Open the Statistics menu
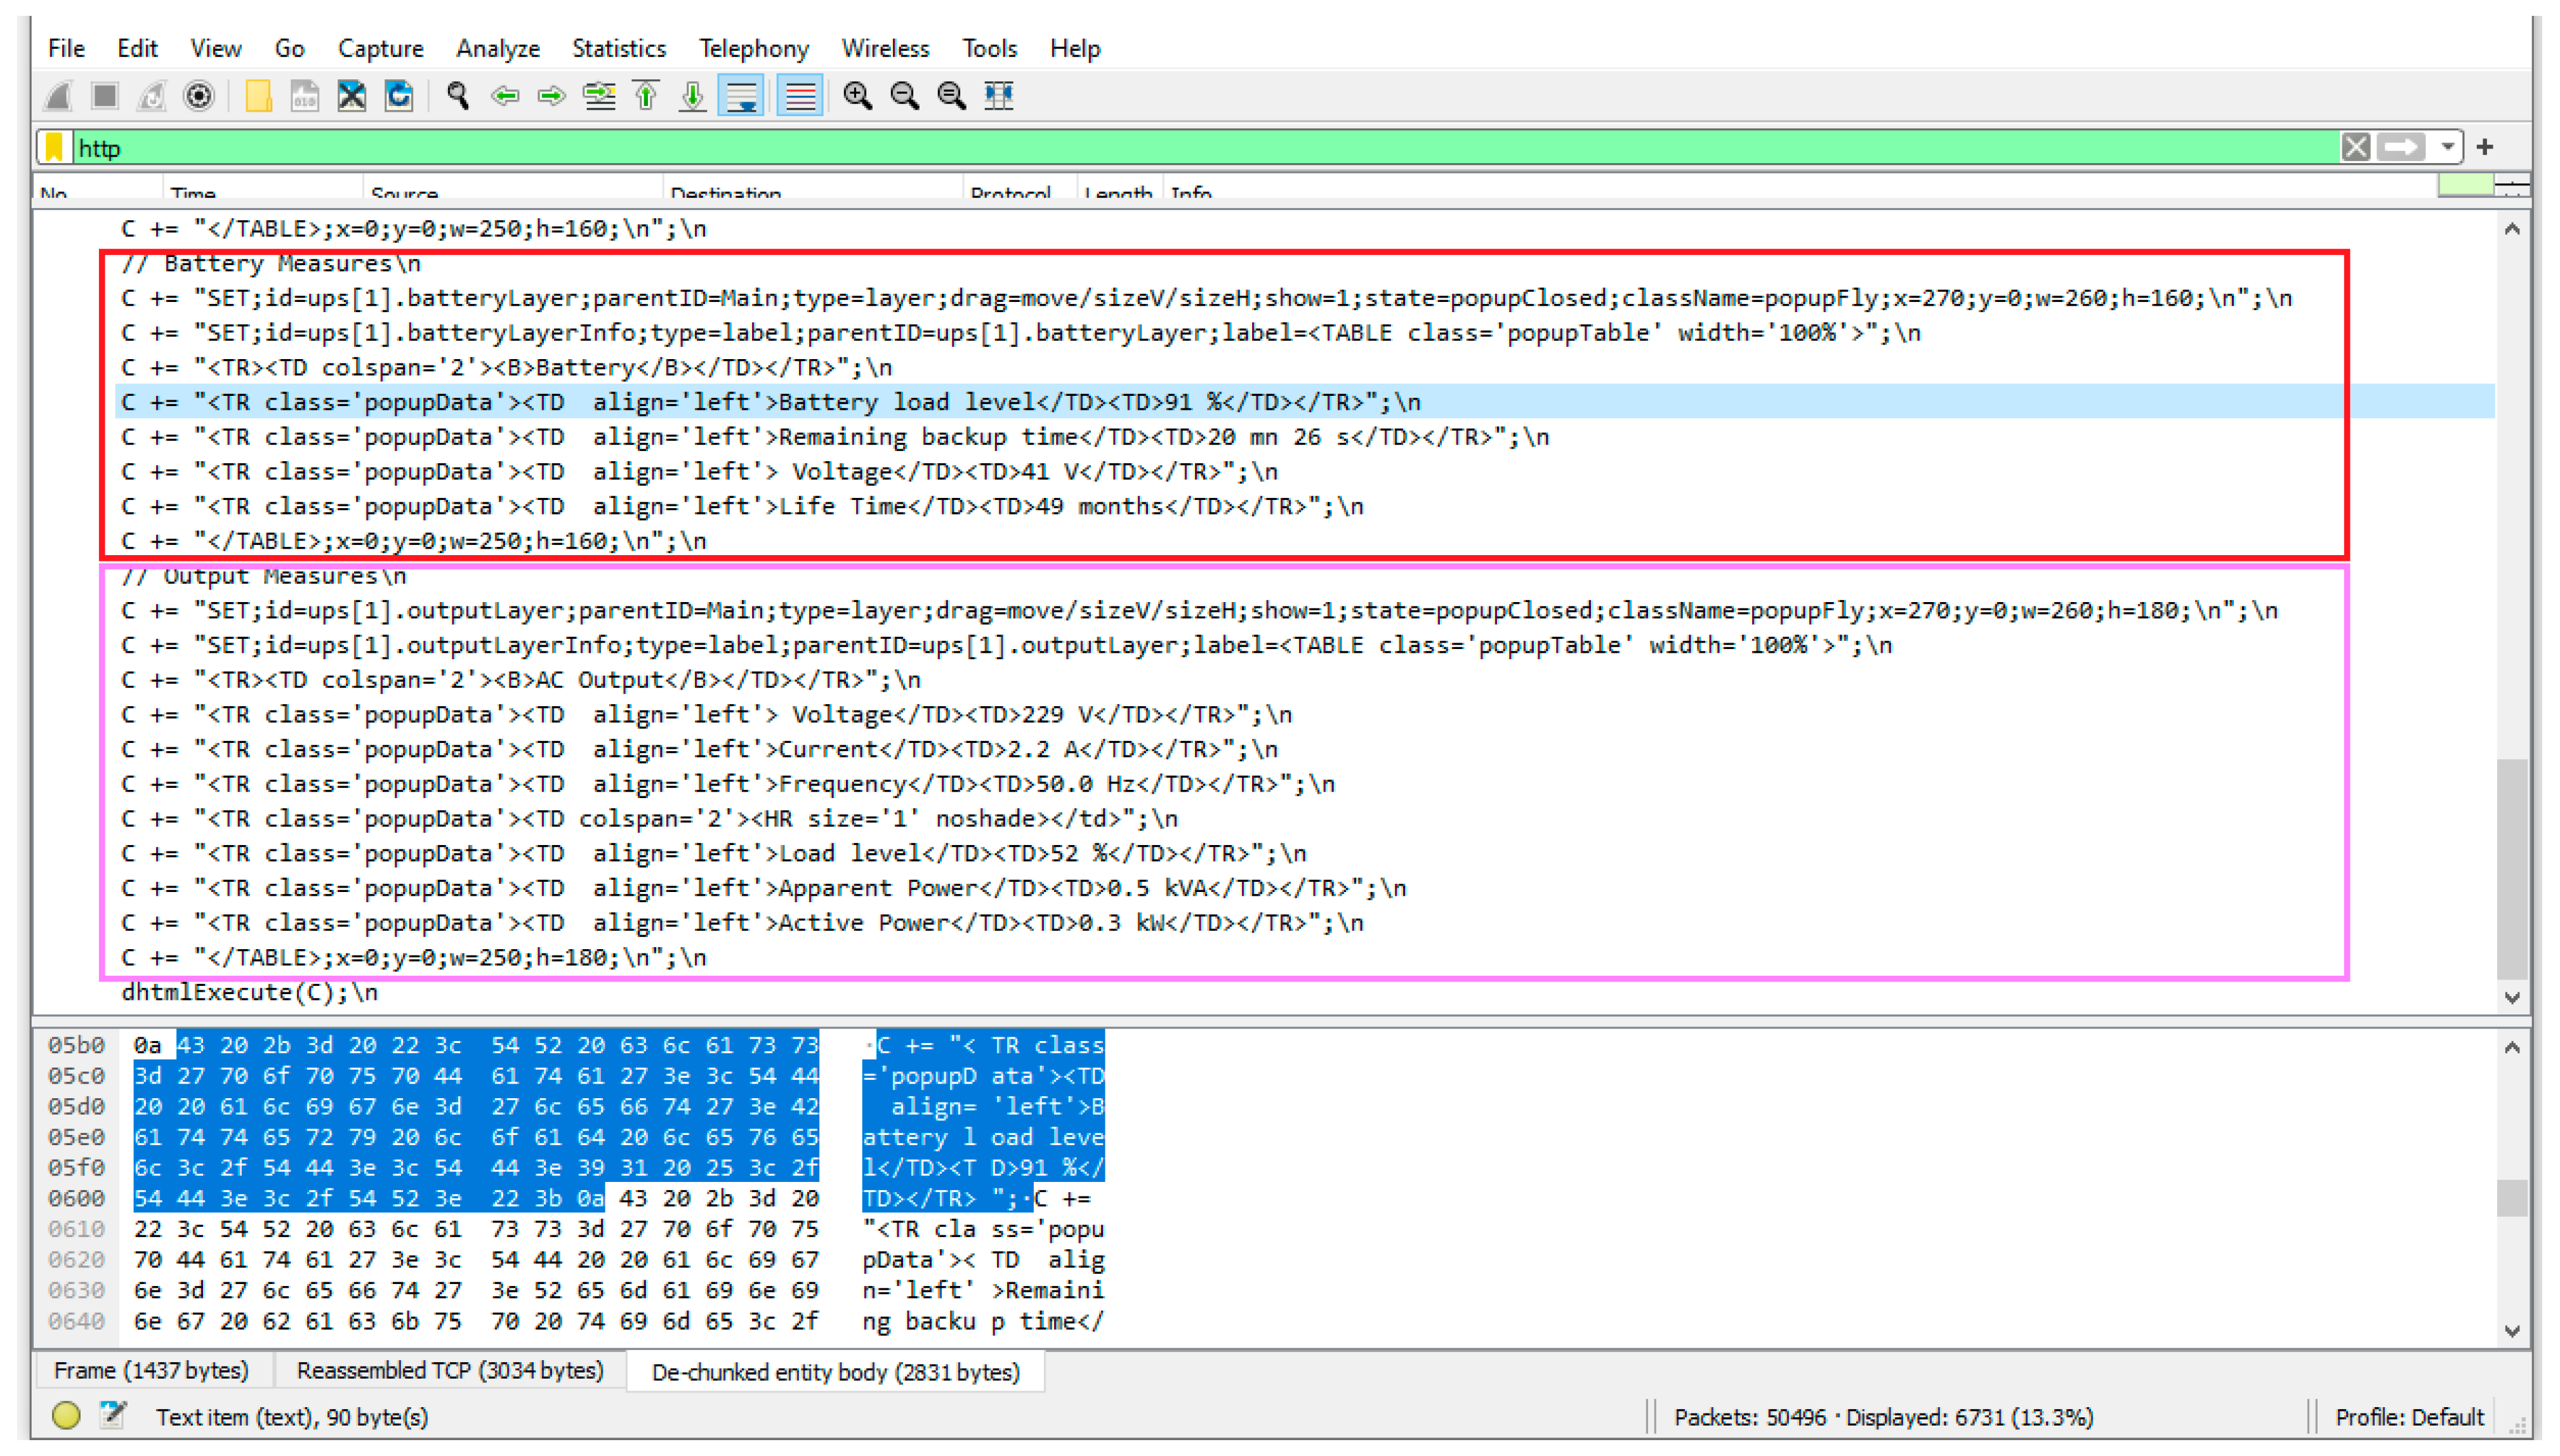This screenshot has height=1456, width=2560. [618, 48]
